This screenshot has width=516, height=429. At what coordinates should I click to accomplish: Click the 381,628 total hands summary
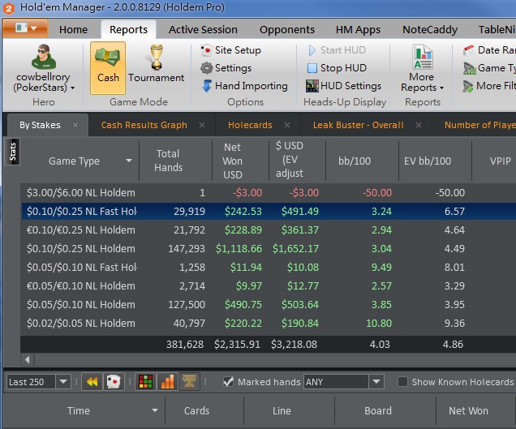pos(185,345)
